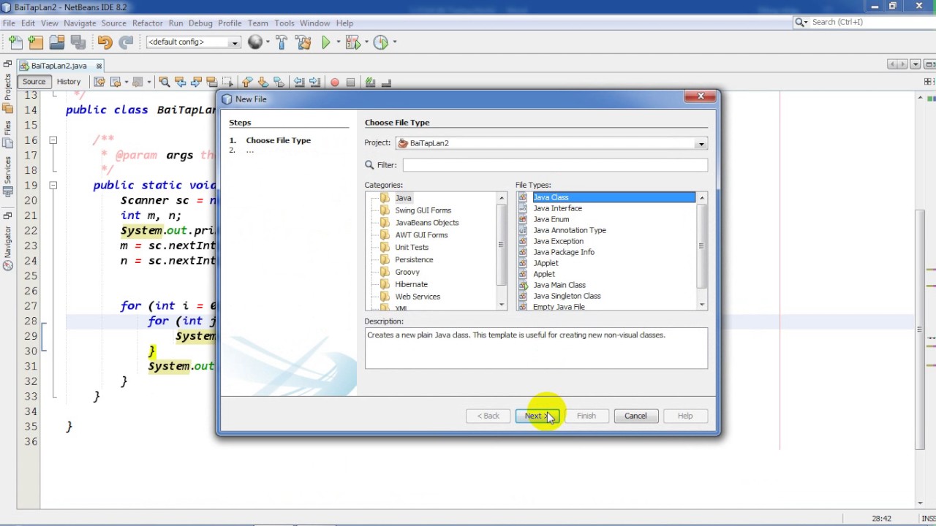936x526 pixels.
Task: Click the Cancel button in New File
Action: [635, 416]
